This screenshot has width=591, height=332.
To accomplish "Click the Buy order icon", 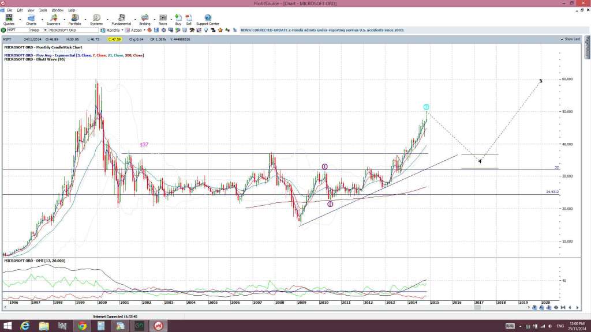I will pos(178,19).
